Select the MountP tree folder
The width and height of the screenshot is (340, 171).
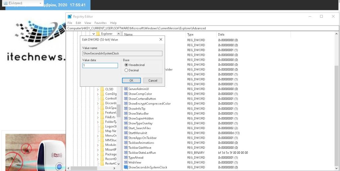111,149
